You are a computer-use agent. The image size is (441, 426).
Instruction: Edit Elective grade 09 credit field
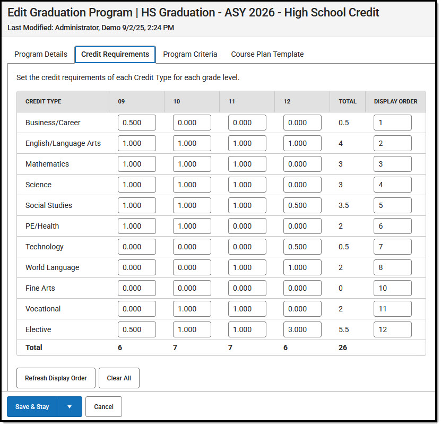pyautogui.click(x=137, y=329)
